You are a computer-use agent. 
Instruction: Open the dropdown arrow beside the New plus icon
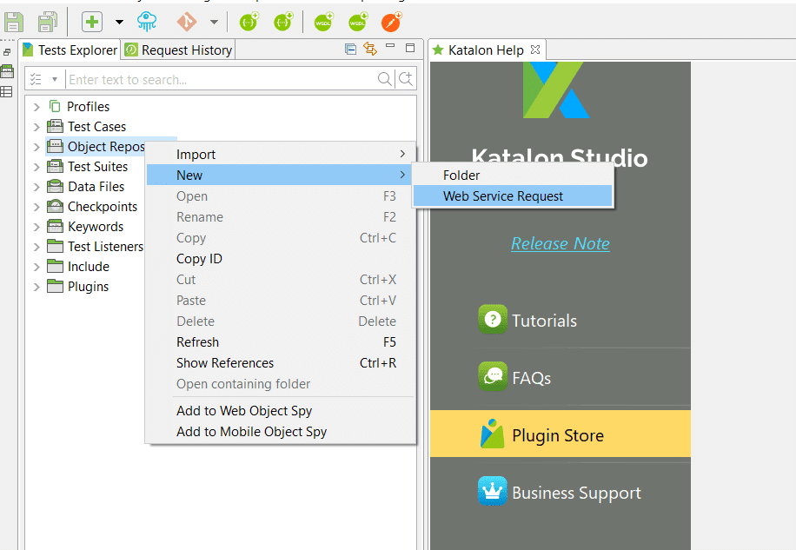[119, 22]
